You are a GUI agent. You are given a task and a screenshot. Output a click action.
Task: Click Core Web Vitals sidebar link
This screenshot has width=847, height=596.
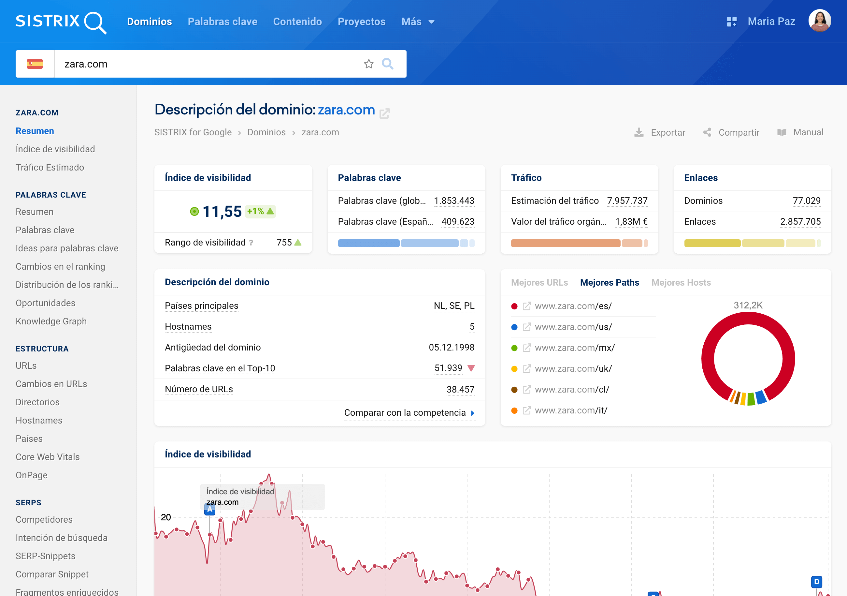tap(48, 457)
